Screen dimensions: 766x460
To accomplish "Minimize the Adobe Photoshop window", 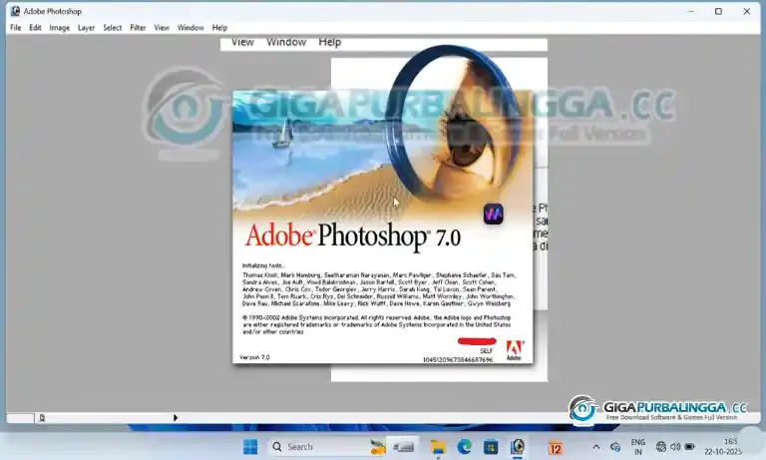I will [x=691, y=11].
